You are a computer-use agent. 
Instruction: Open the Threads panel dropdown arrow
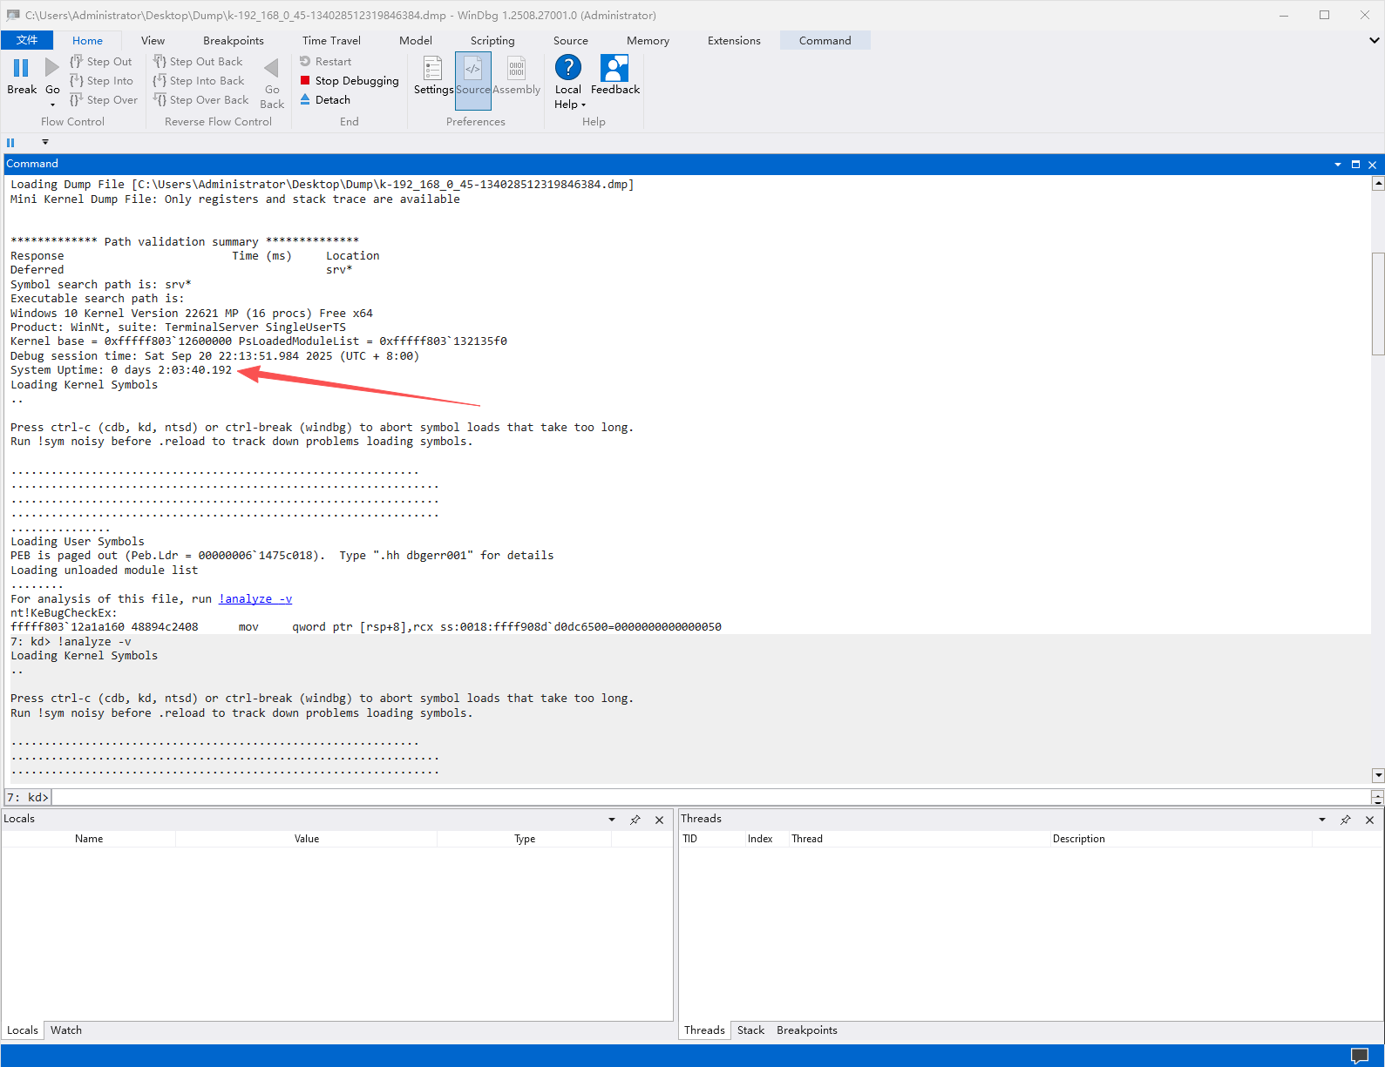pyautogui.click(x=1321, y=820)
